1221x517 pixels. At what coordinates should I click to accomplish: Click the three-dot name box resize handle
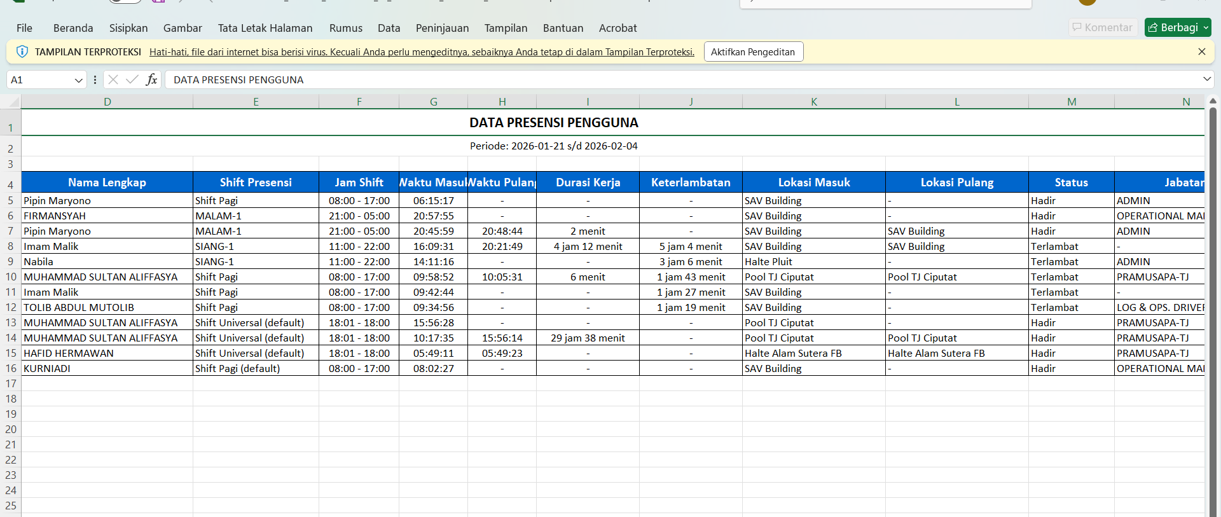pyautogui.click(x=95, y=79)
